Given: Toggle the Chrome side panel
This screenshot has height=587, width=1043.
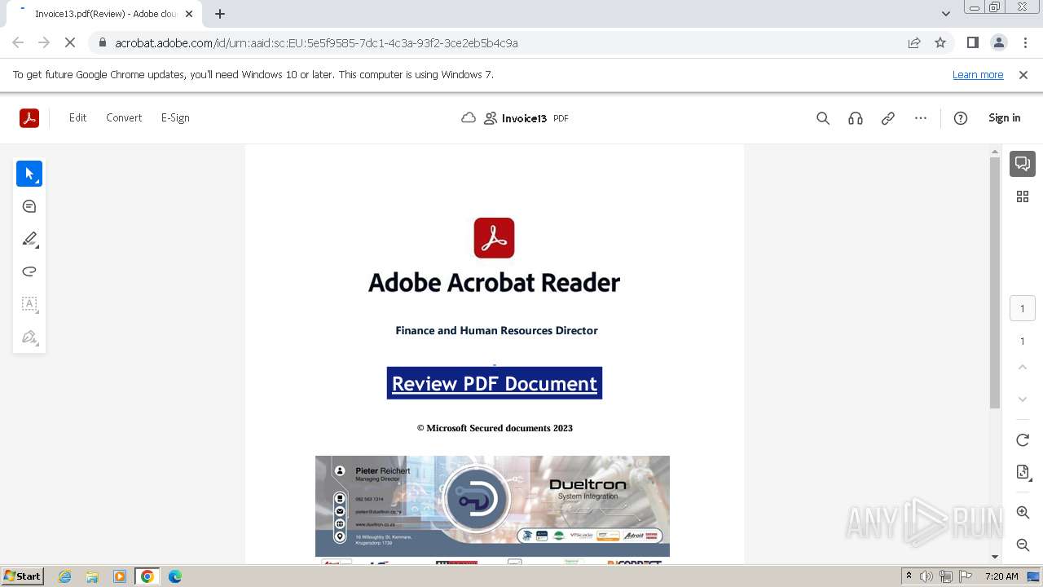Looking at the screenshot, I should click(x=972, y=43).
